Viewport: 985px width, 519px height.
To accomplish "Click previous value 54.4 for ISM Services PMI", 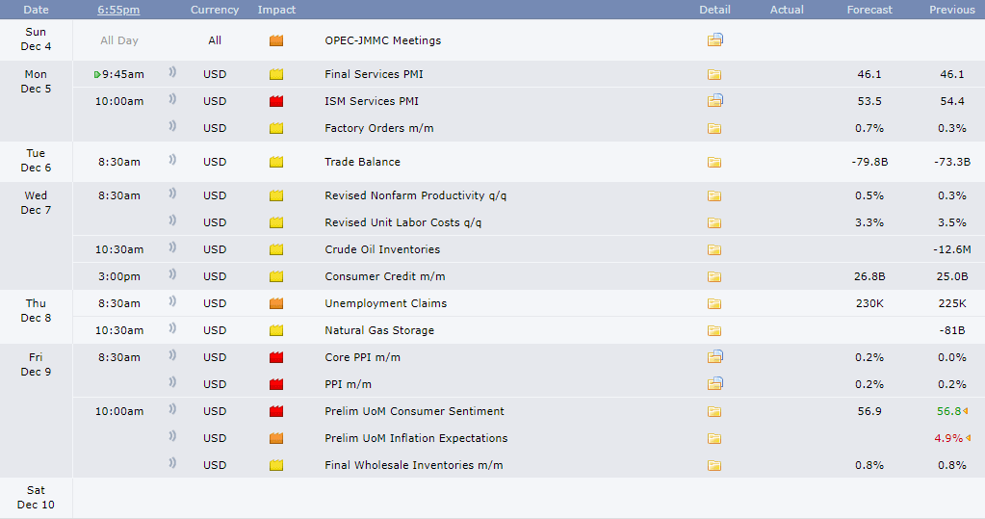I will (952, 101).
